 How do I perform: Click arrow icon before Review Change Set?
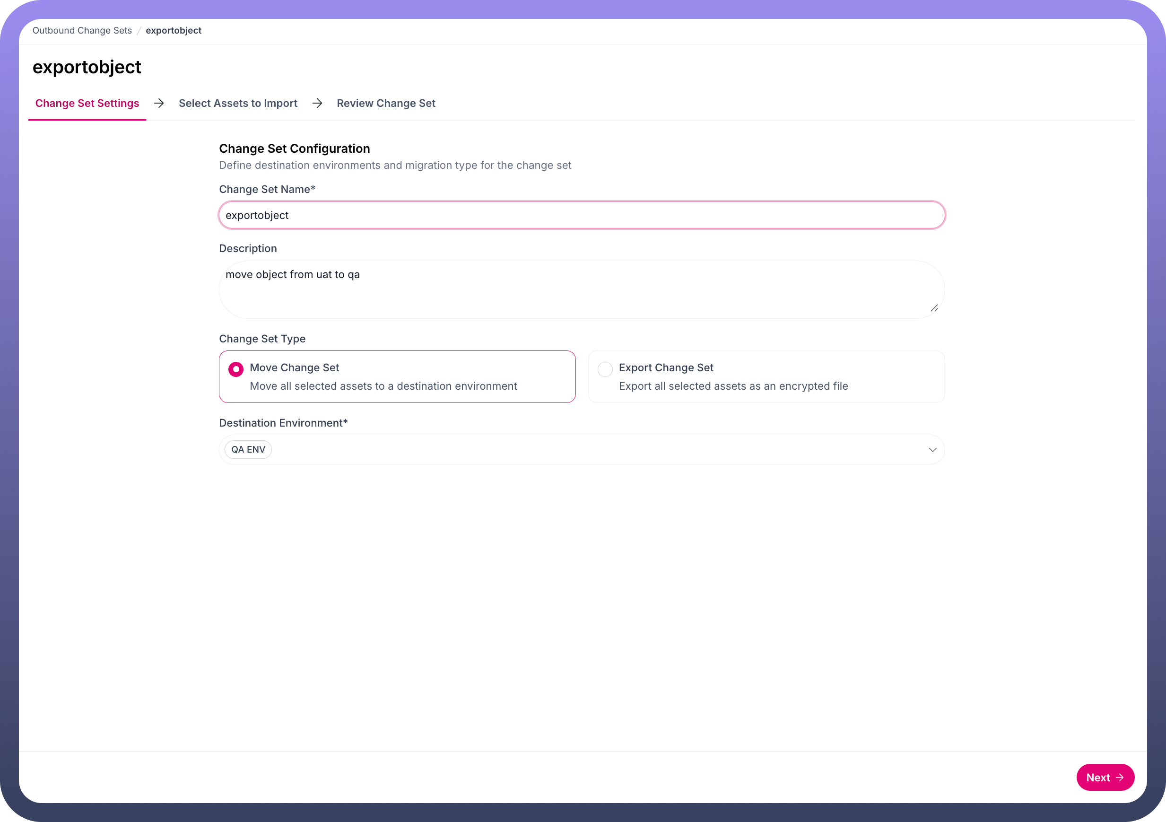(x=317, y=103)
